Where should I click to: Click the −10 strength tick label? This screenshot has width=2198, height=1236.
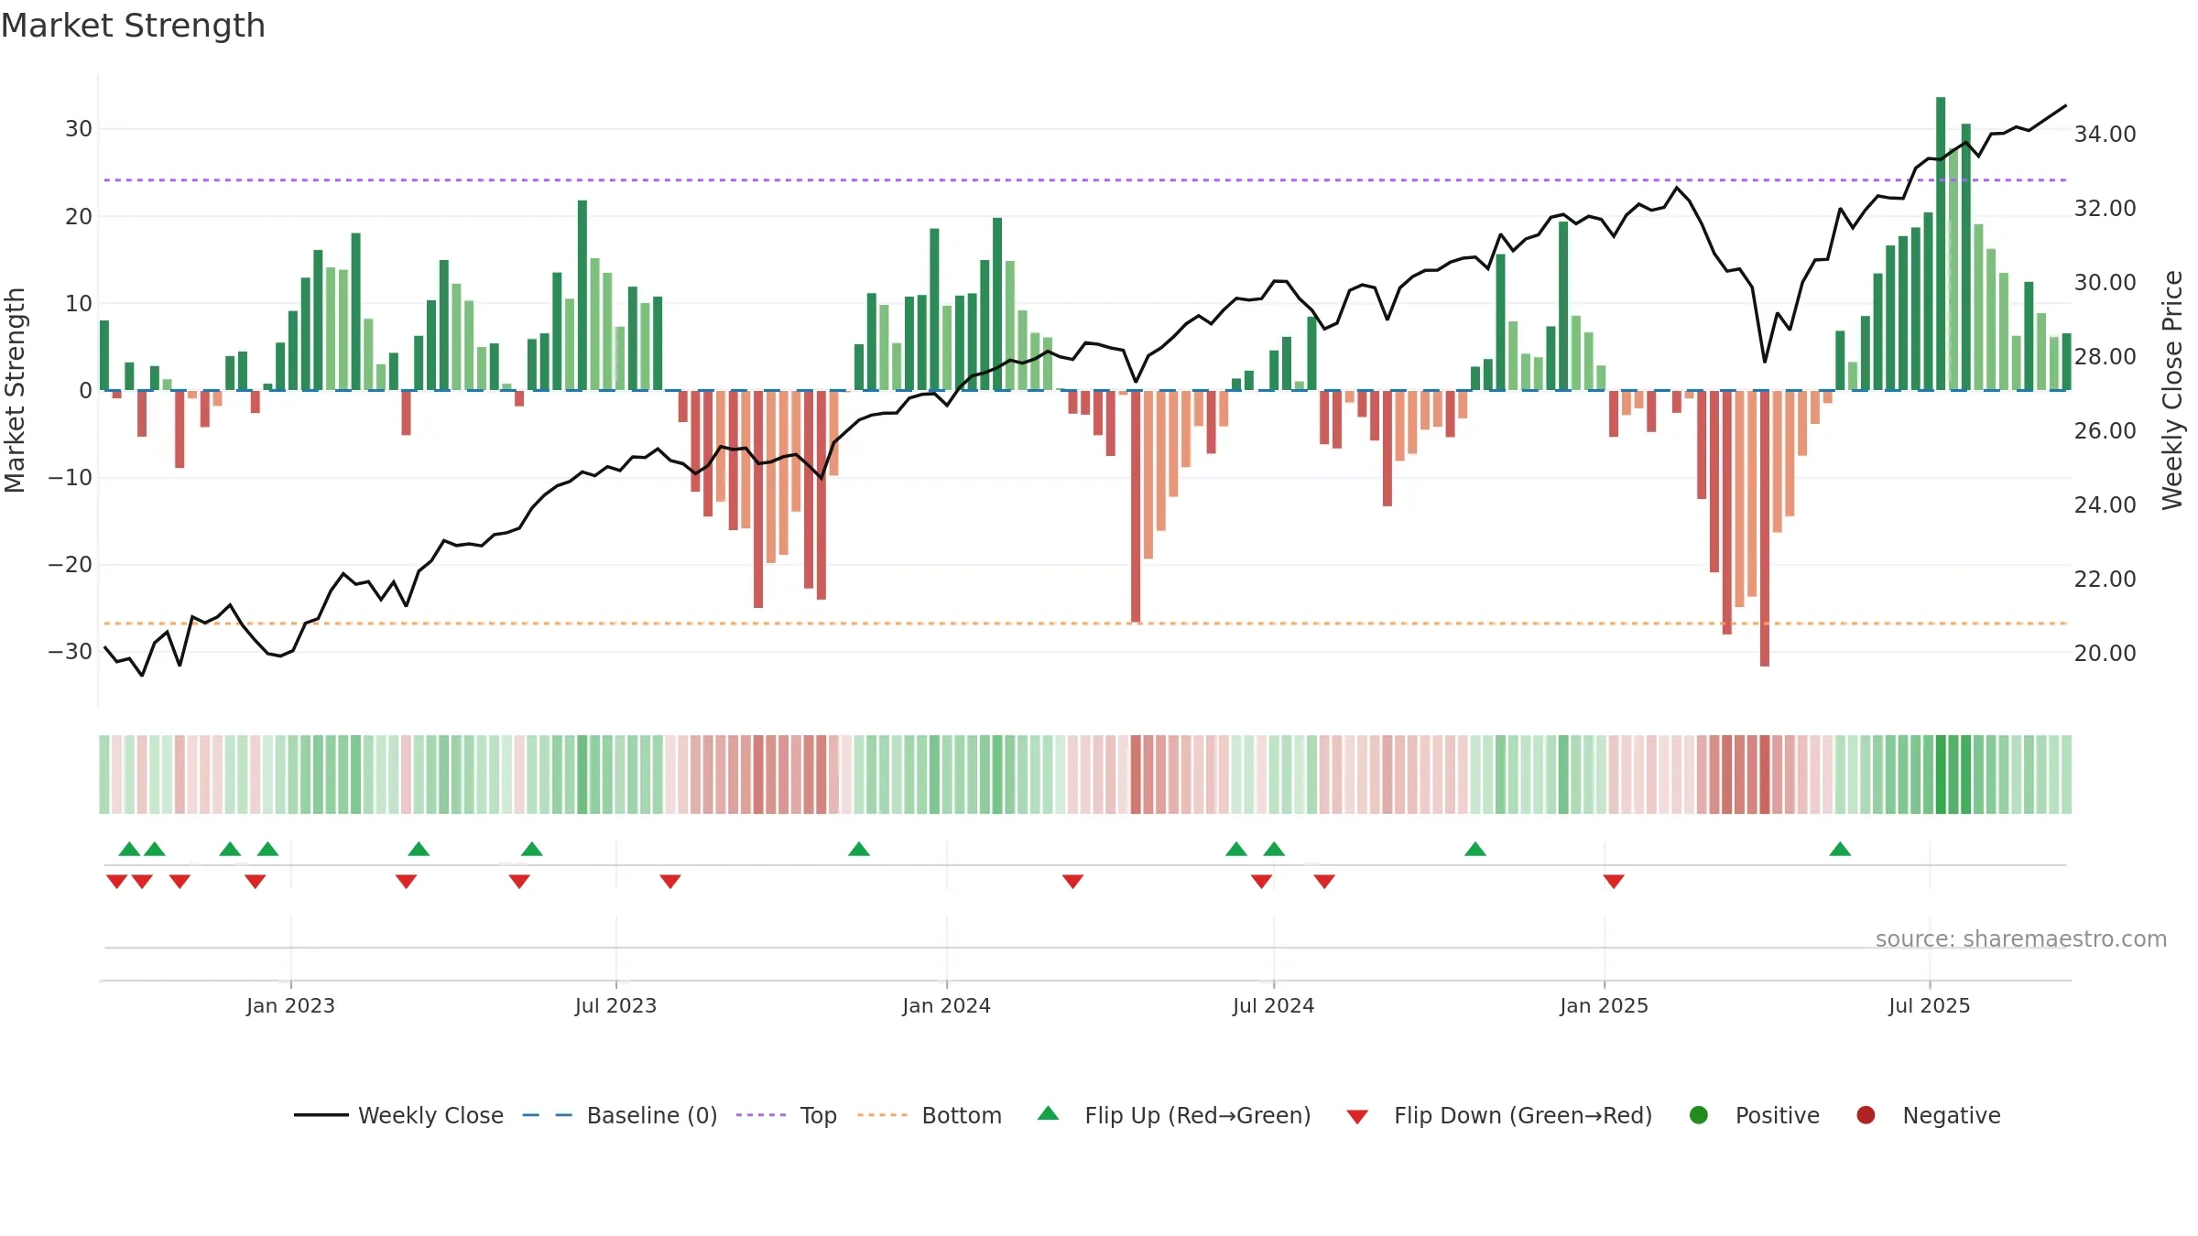[x=71, y=477]
